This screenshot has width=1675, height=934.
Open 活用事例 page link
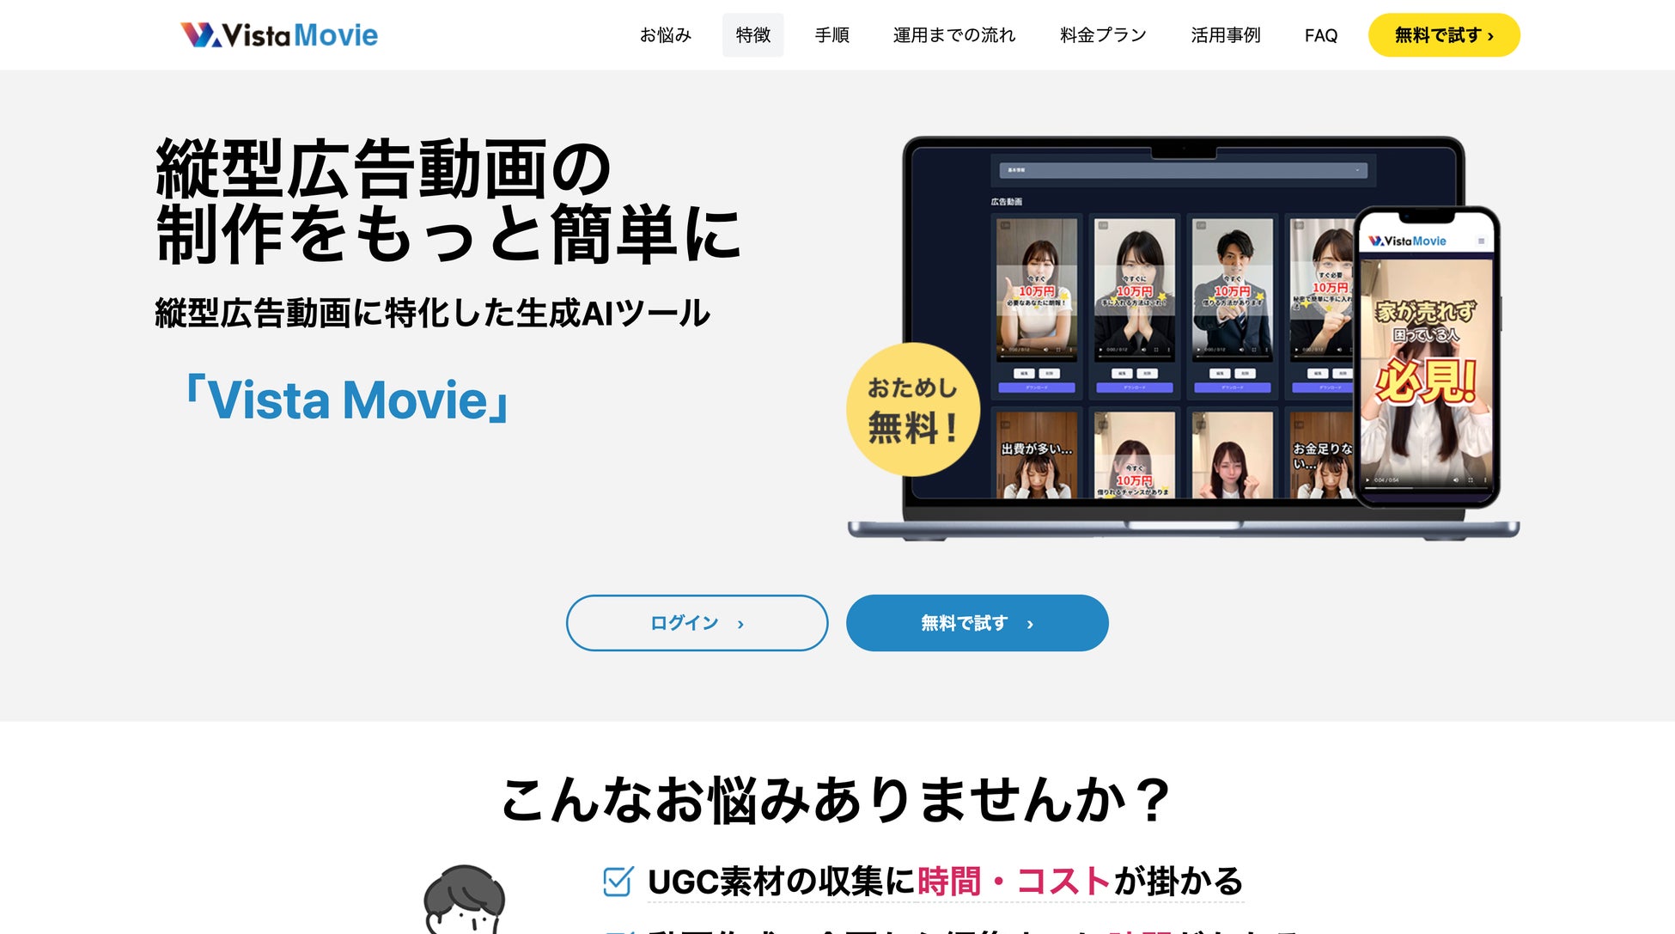click(x=1225, y=35)
